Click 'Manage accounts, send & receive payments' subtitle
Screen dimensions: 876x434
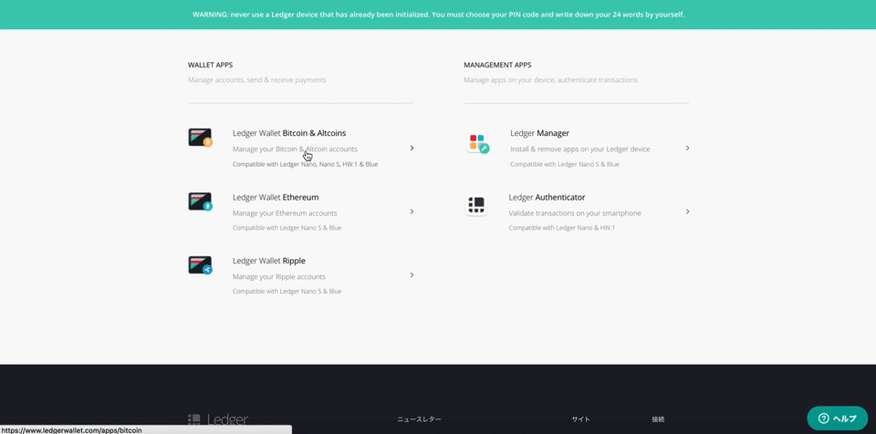pyautogui.click(x=257, y=80)
